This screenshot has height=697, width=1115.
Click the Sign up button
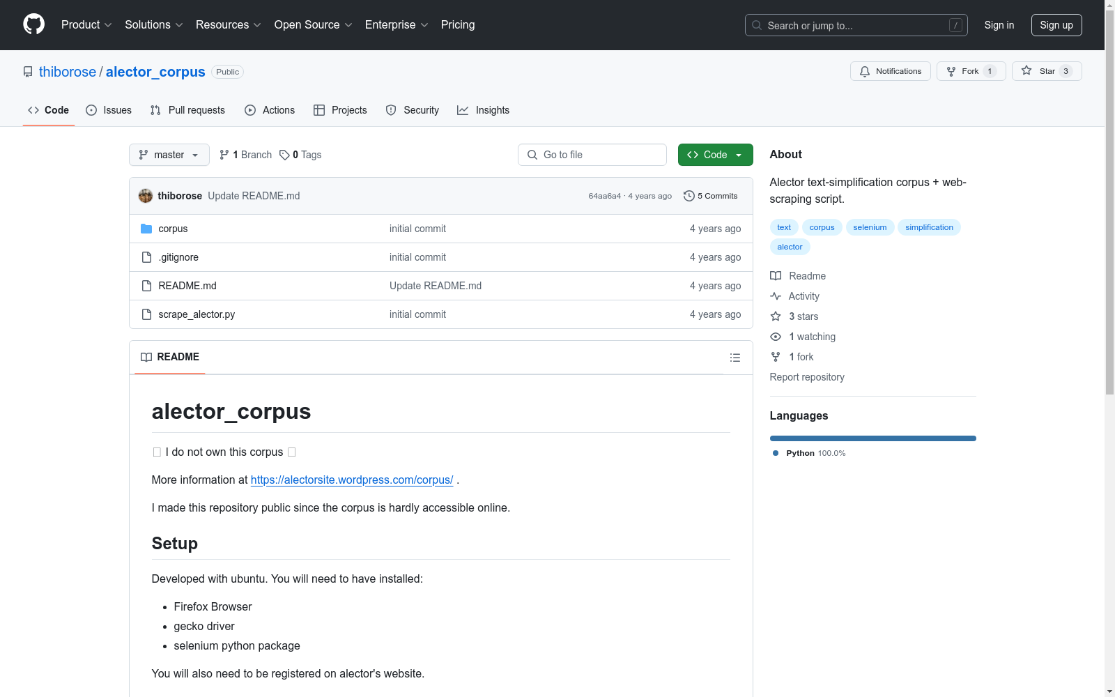(1056, 25)
